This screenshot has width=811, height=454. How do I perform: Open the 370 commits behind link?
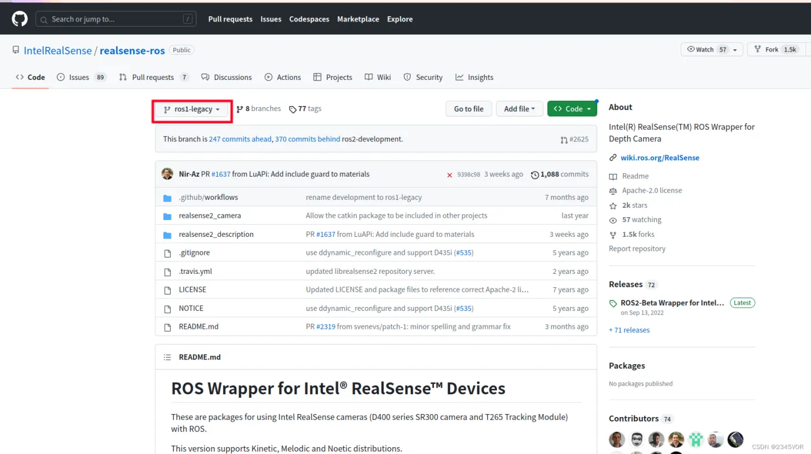coord(308,140)
